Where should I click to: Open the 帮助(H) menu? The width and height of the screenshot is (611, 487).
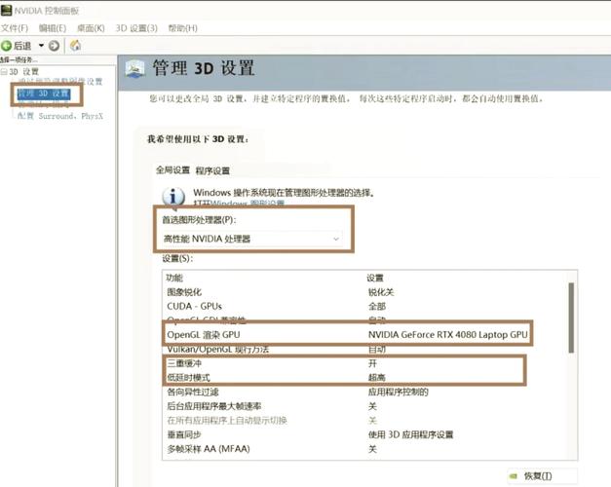point(183,28)
